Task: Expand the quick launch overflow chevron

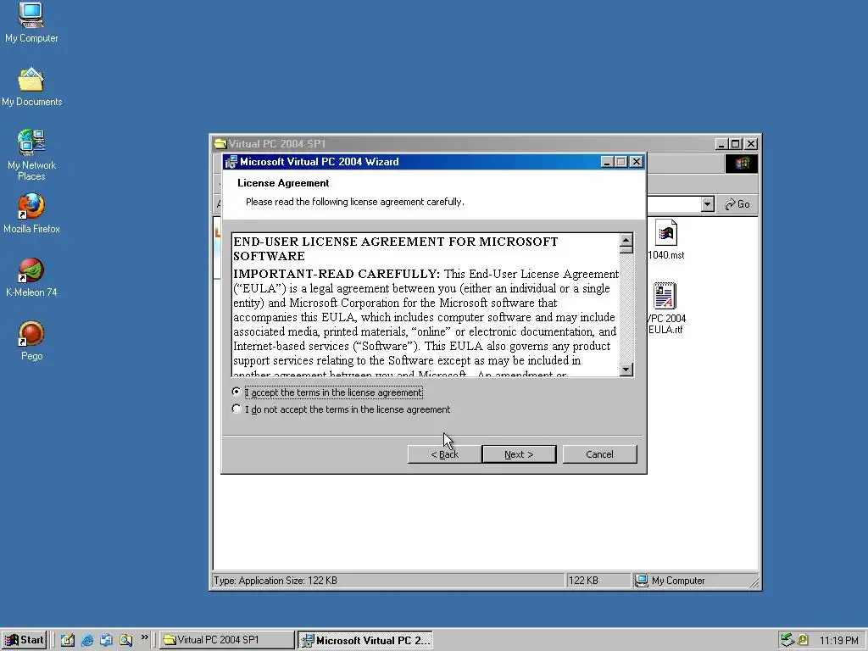Action: click(144, 637)
